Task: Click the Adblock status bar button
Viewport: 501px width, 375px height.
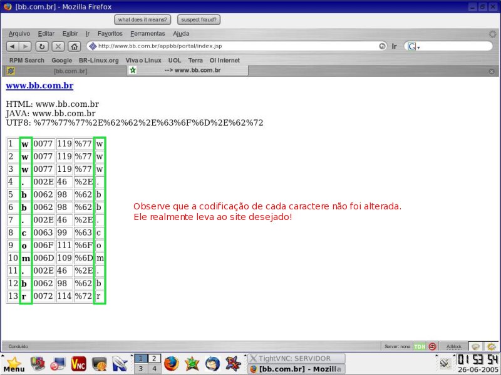Action: (x=453, y=347)
